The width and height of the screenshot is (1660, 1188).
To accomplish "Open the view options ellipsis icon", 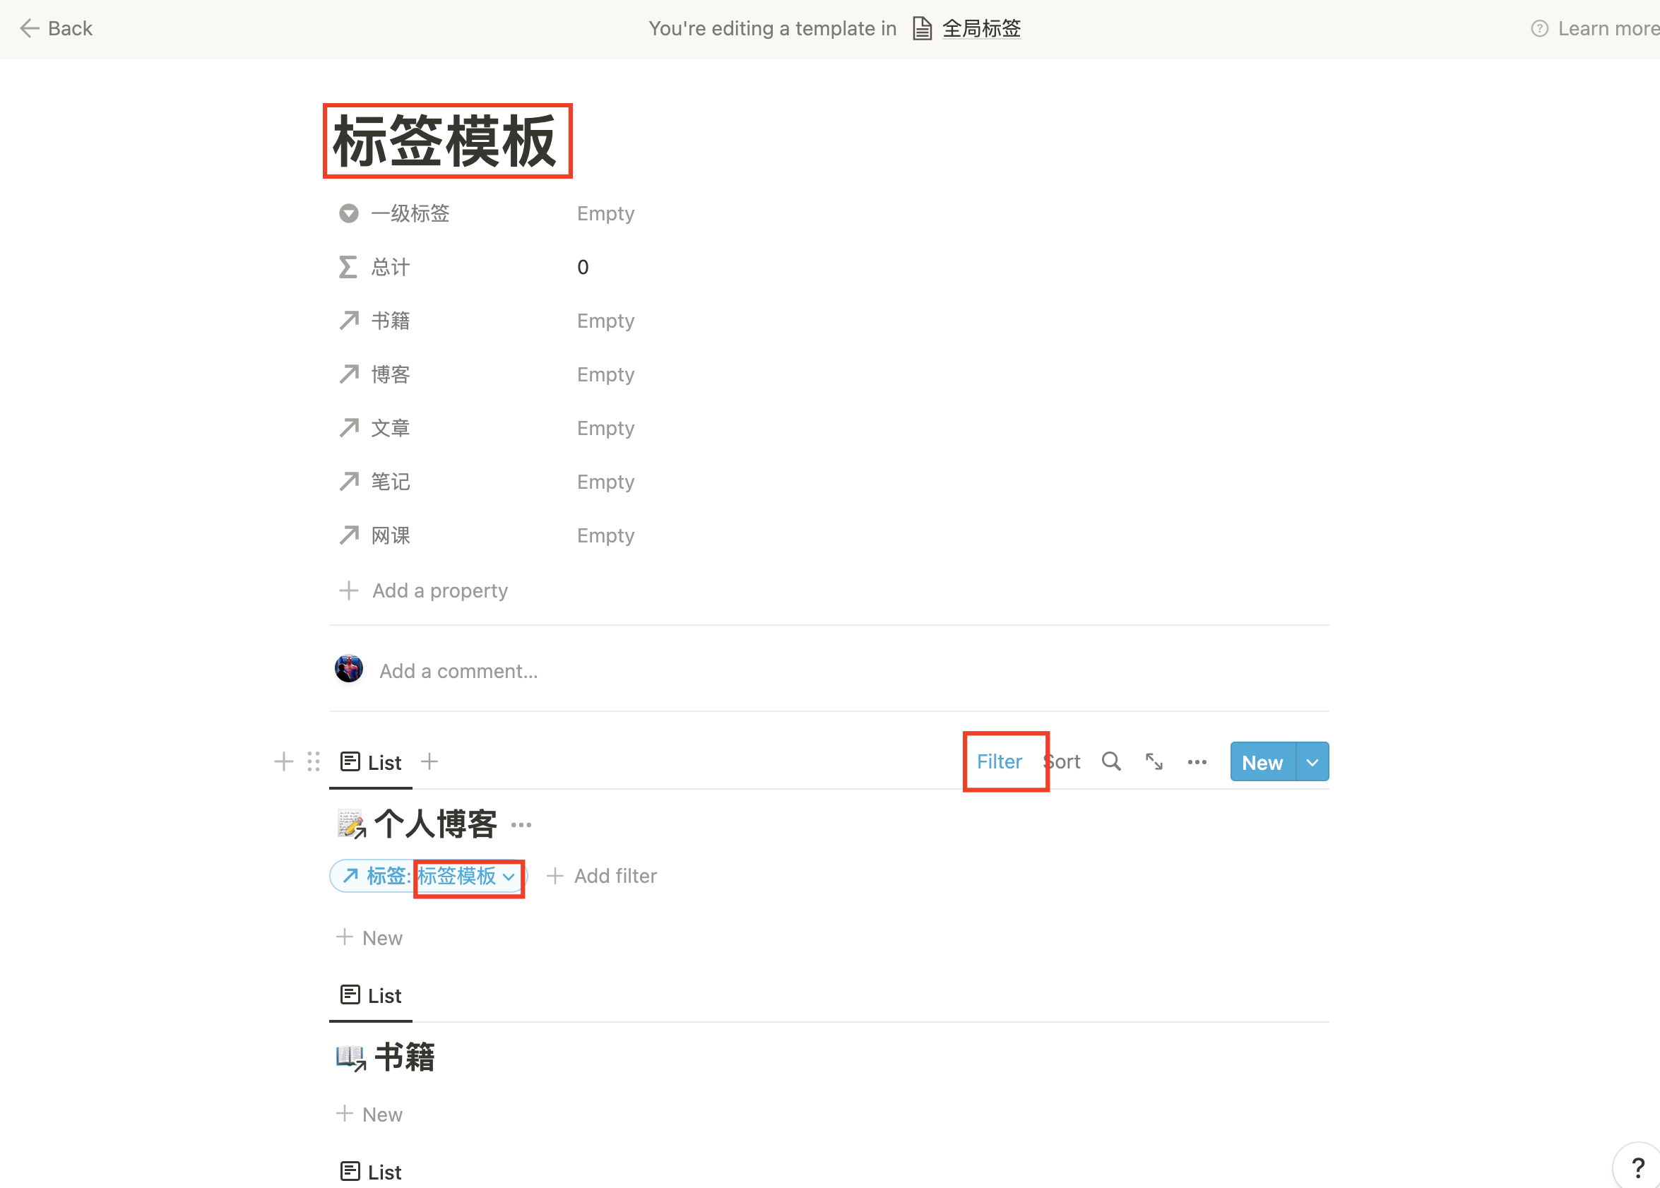I will click(1197, 761).
